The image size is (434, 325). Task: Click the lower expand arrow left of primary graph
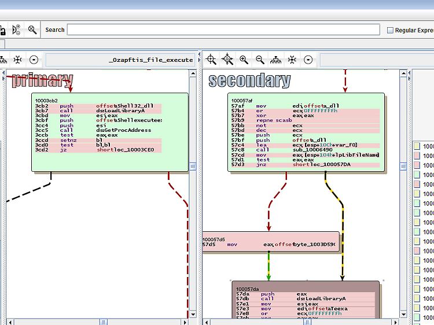pyautogui.click(x=3, y=79)
